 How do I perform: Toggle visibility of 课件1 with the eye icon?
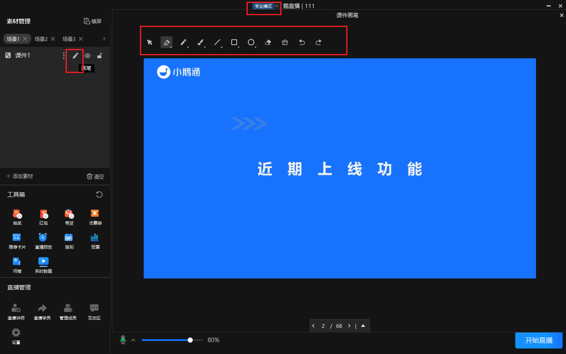click(87, 55)
